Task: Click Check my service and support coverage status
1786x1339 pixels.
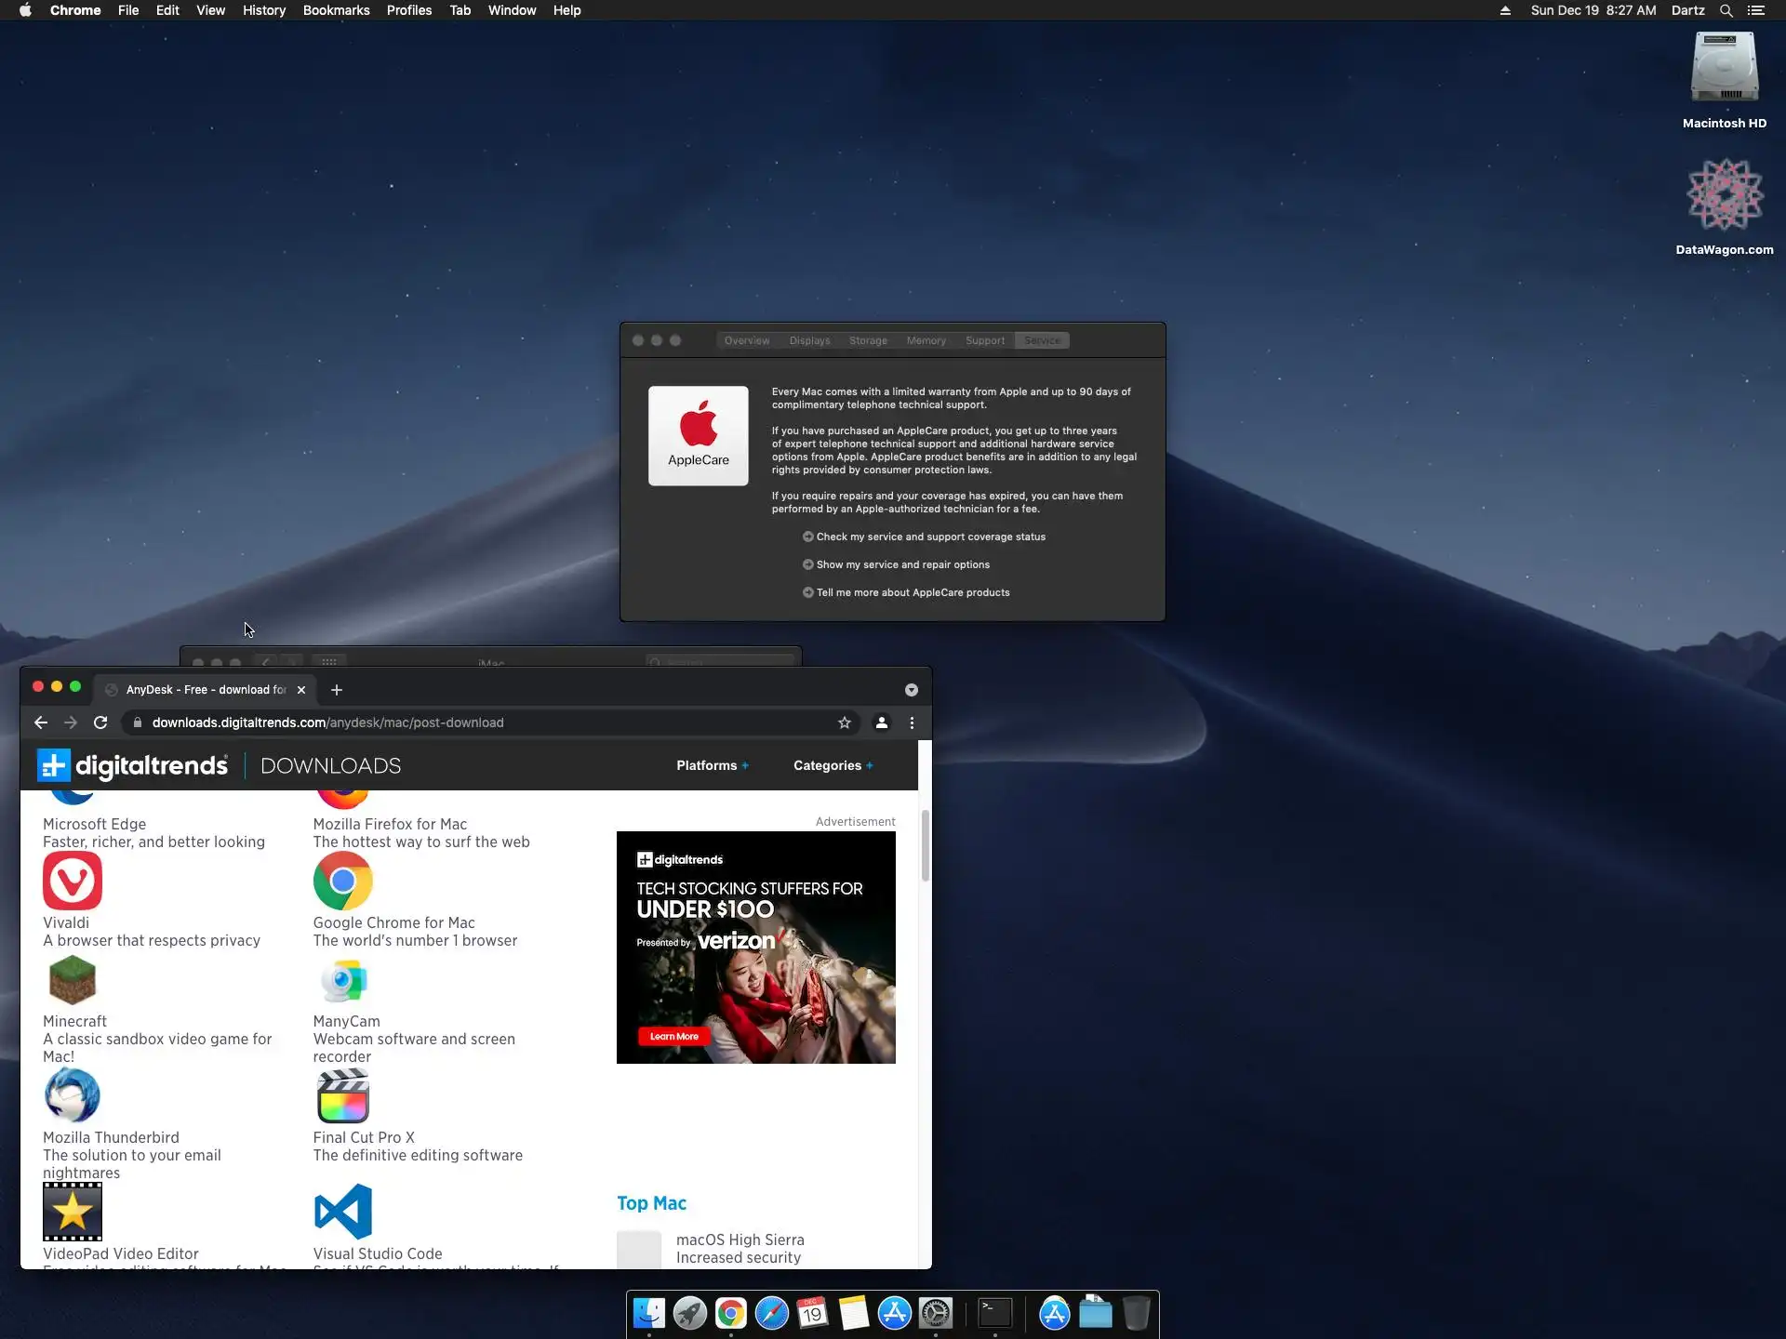Action: (929, 537)
